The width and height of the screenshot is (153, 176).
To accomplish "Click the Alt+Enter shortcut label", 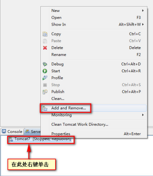I will point(132,134).
